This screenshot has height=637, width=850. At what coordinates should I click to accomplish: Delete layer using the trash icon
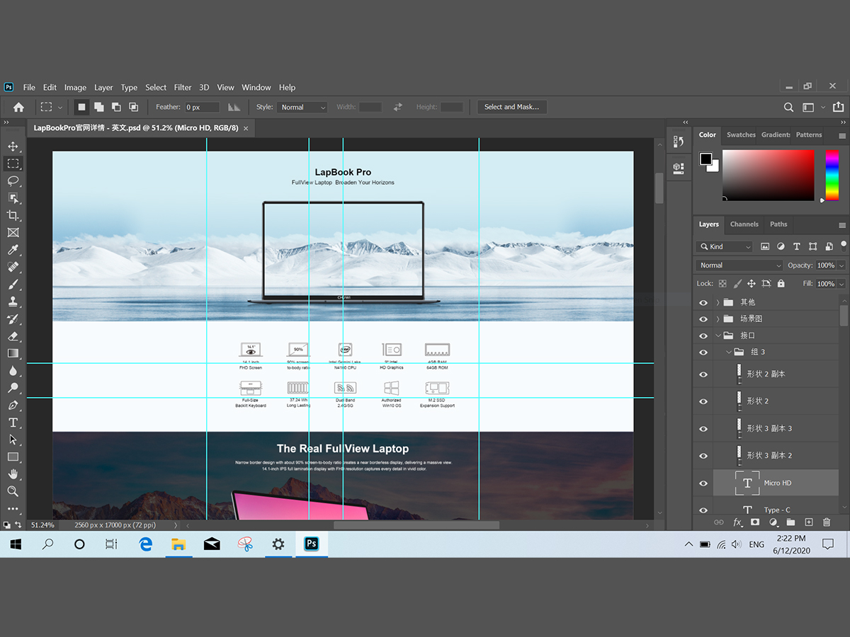[826, 522]
